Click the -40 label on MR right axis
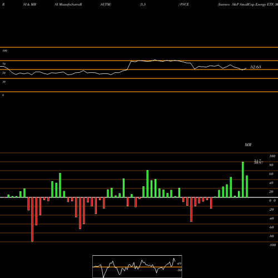Image resolution: width=278 pixels, height=278 pixels. tap(271, 219)
